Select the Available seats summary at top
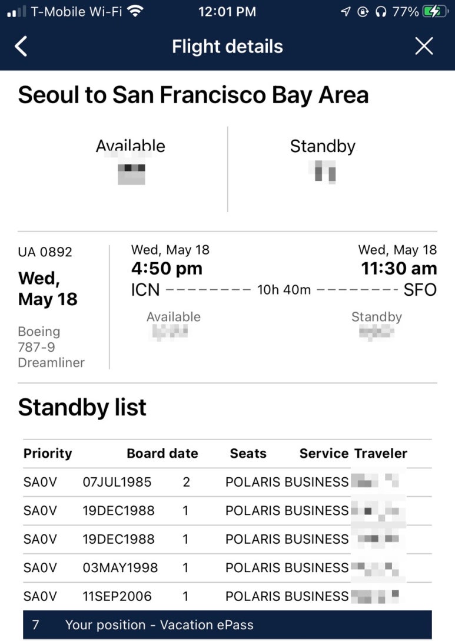 pos(131,162)
